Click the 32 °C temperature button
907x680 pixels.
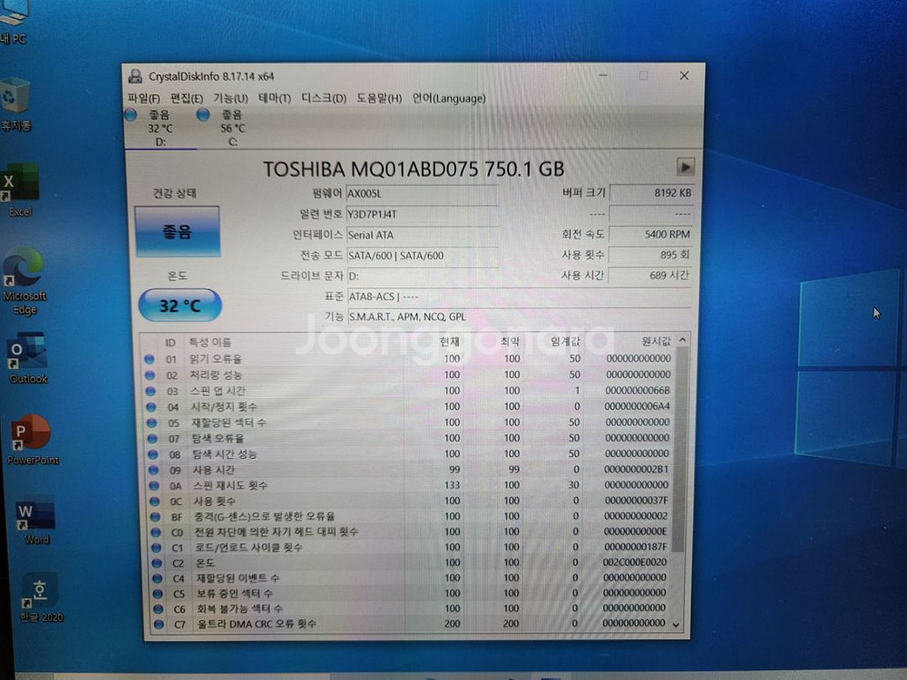click(x=180, y=306)
